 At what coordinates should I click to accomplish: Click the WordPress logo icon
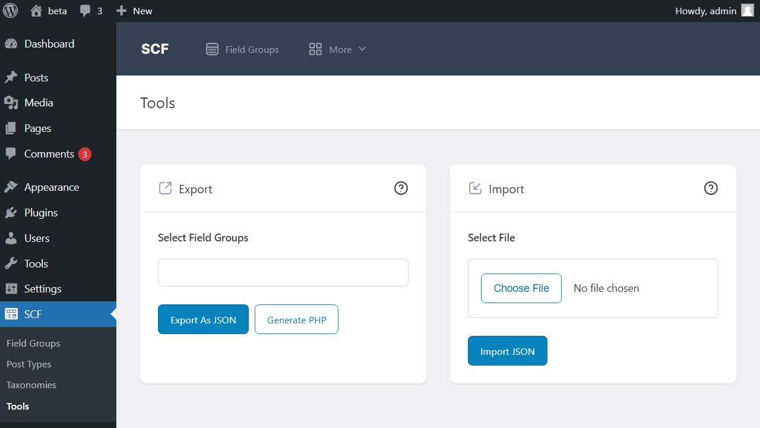pos(11,11)
